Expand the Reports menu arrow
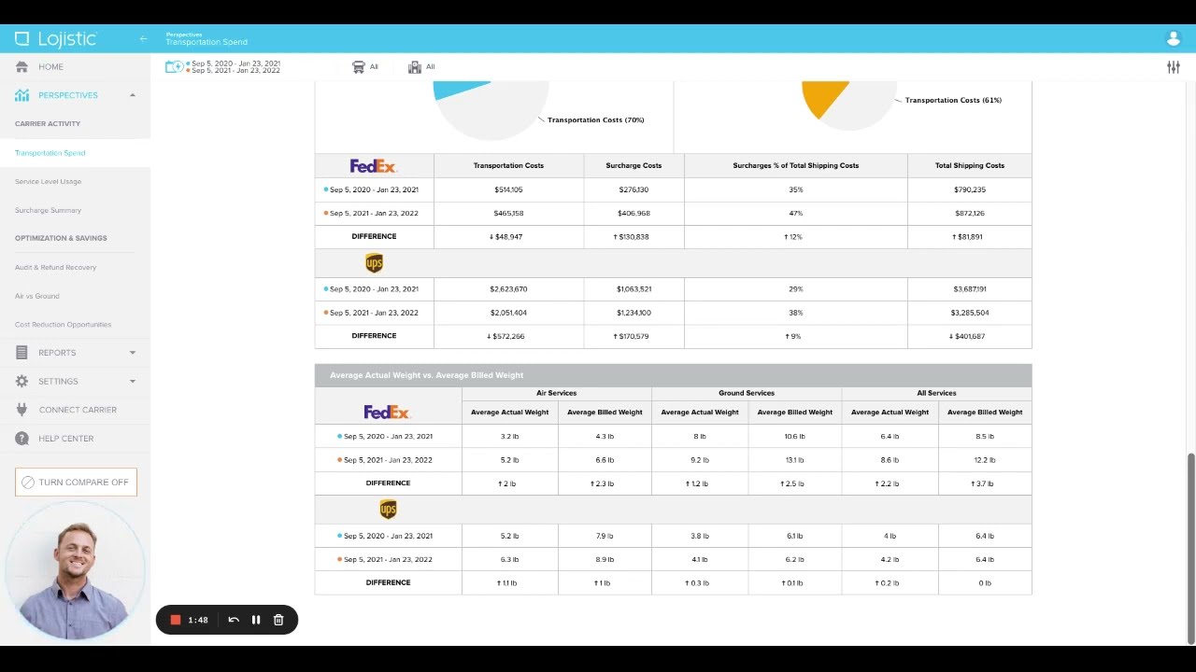 pos(133,353)
